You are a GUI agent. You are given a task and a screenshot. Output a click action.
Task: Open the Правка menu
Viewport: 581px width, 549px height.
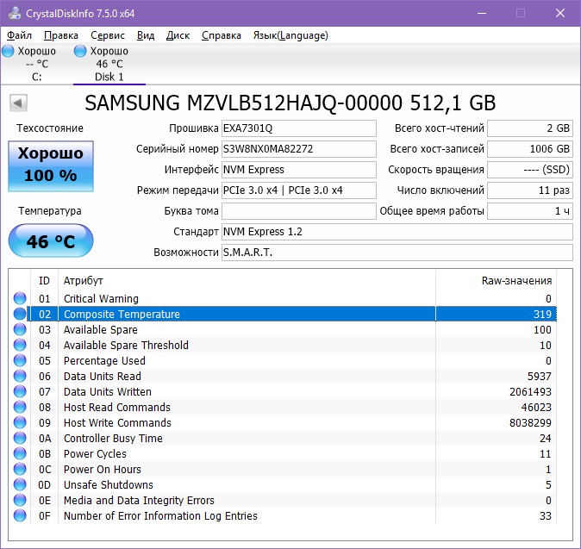pyautogui.click(x=61, y=35)
